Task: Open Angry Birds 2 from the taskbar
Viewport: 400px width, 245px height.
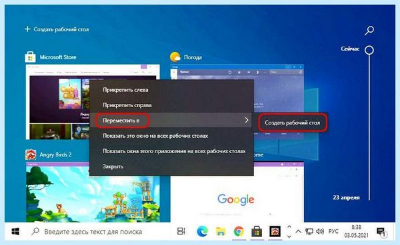Action: point(275,232)
